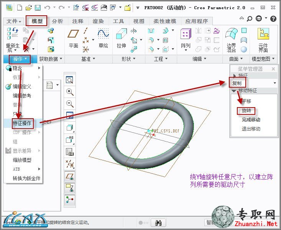The height and width of the screenshot is (230, 281).
Task: Save using the floppy disk icon
Action: [38, 8]
